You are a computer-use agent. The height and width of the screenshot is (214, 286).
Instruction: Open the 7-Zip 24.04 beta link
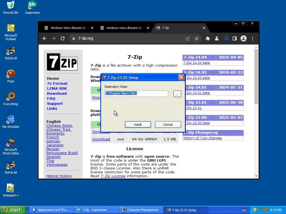click(x=196, y=63)
